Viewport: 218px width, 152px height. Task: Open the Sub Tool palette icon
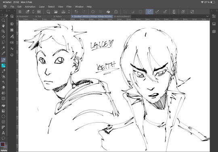[12, 24]
